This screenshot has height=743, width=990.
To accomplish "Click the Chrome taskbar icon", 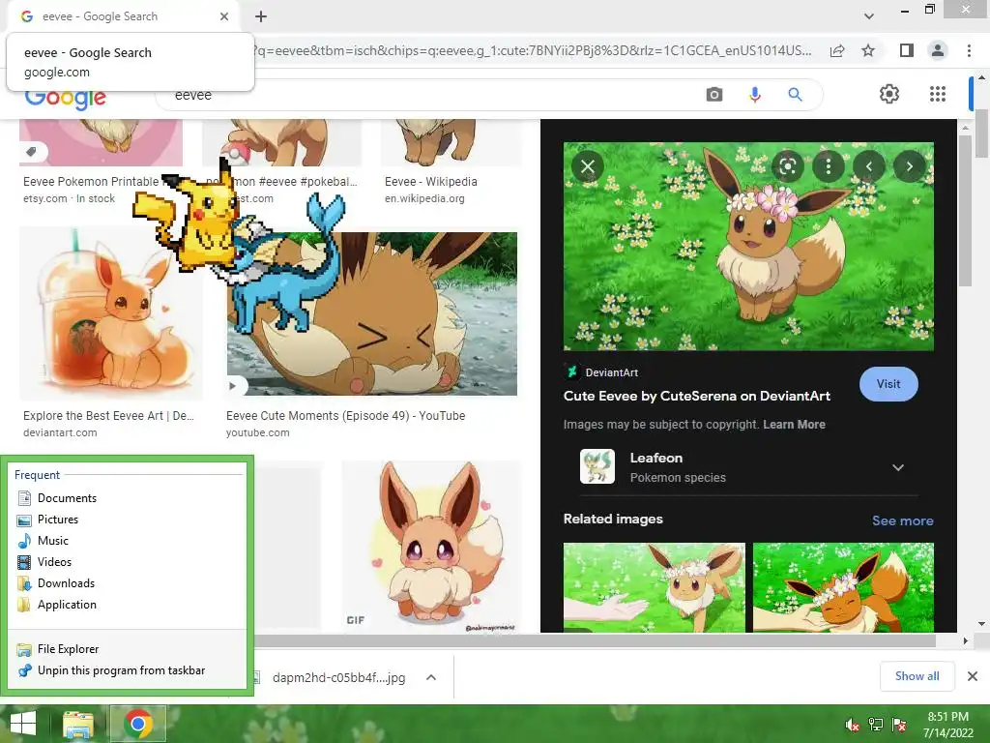I will coord(138,724).
